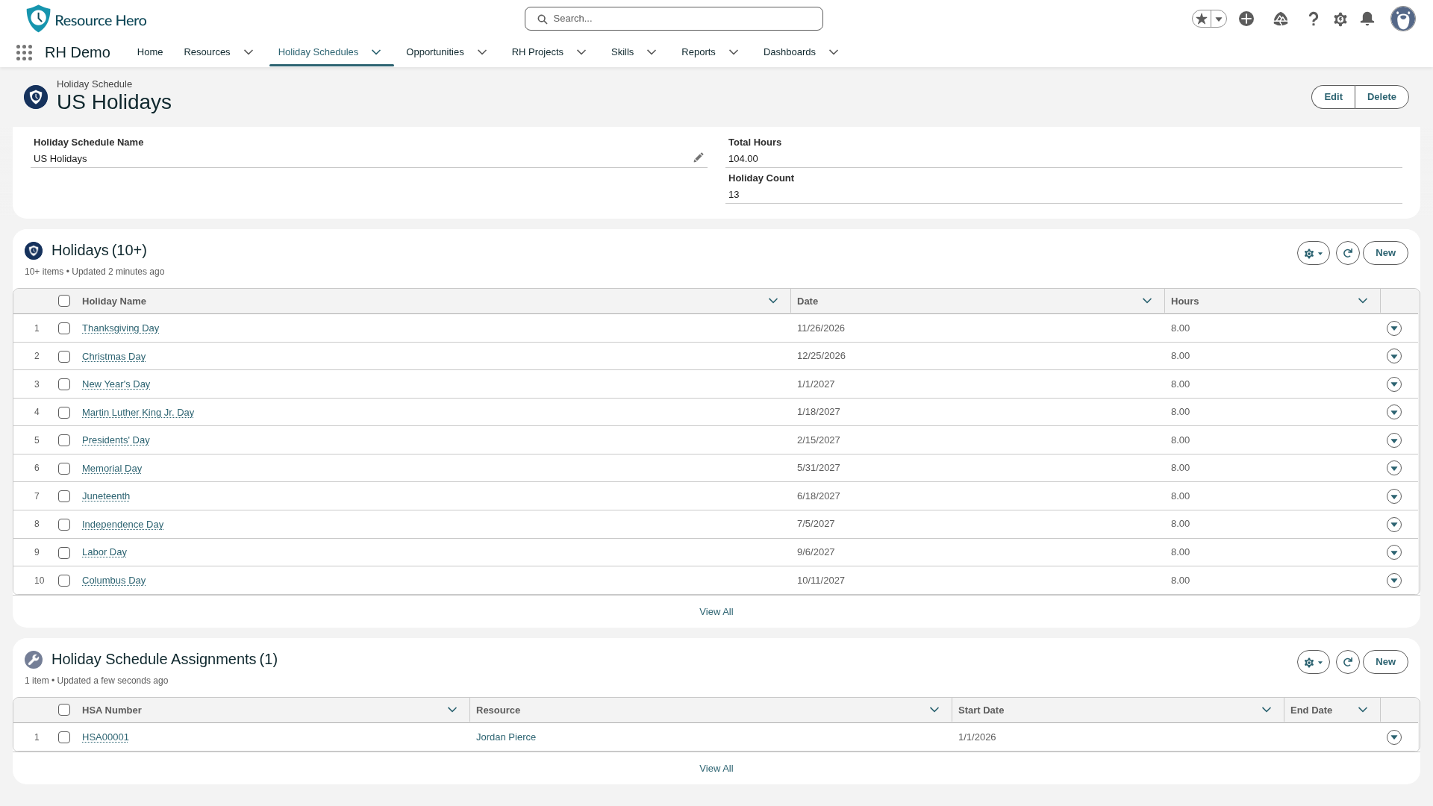Select the HSA00001 row checkbox
The height and width of the screenshot is (806, 1433).
coord(64,737)
